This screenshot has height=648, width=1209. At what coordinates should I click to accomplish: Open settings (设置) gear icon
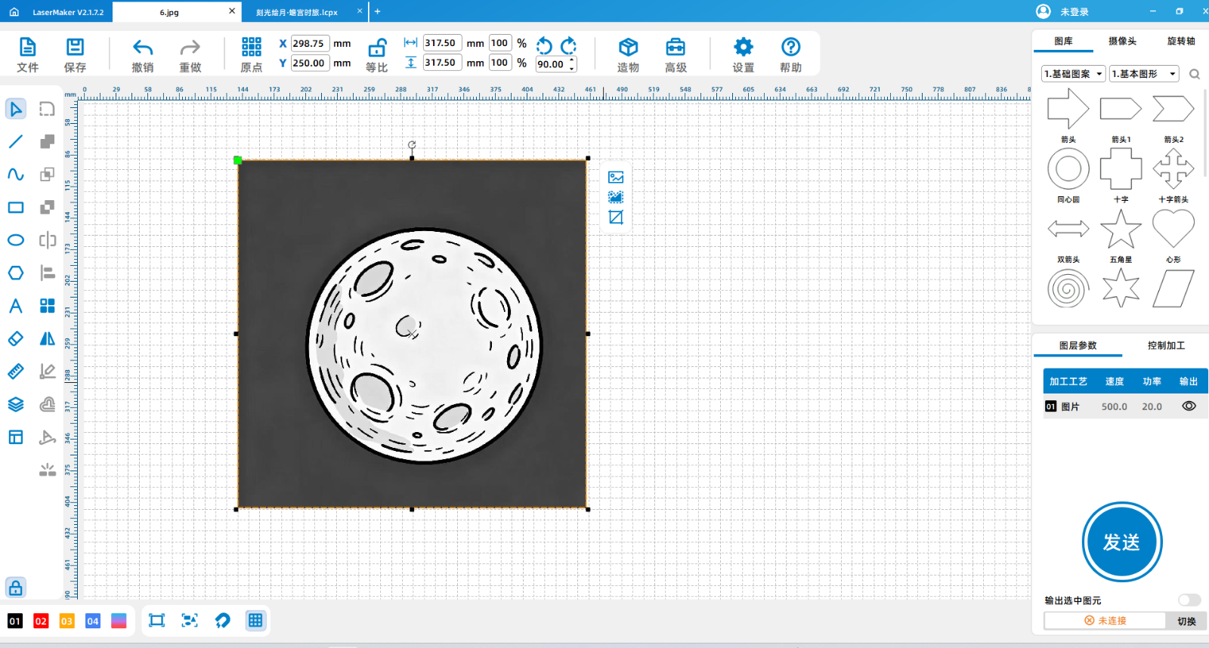[x=744, y=48]
